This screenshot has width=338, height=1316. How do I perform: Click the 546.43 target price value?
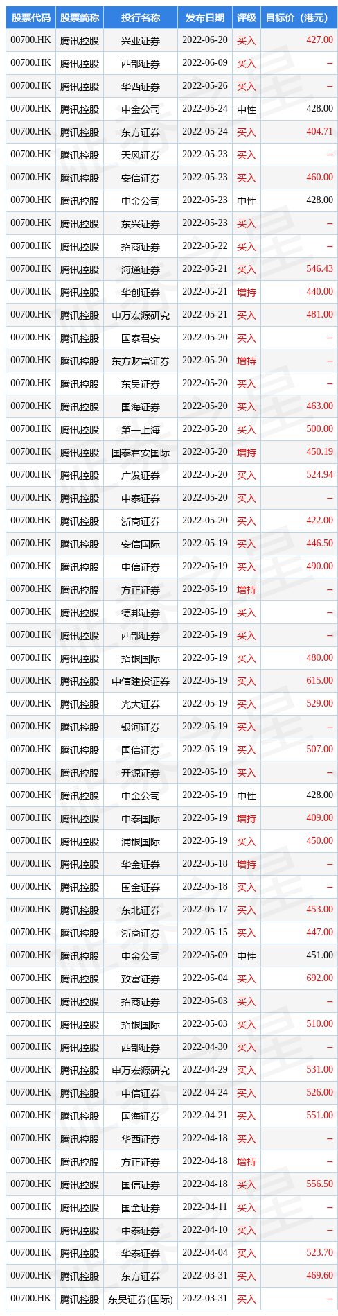(319, 269)
